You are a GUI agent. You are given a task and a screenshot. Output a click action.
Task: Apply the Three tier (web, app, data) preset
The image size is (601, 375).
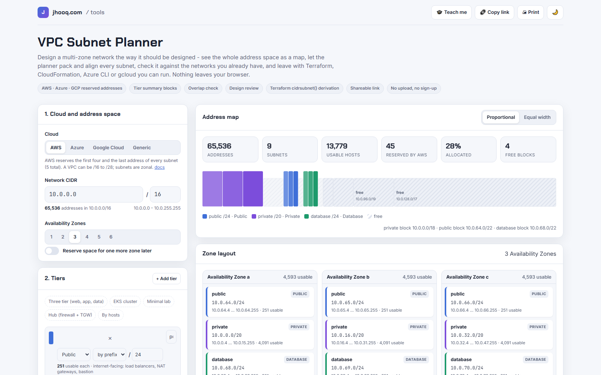tap(76, 301)
